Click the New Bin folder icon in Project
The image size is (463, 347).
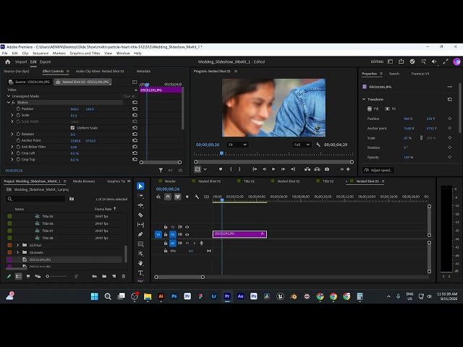[x=104, y=276]
